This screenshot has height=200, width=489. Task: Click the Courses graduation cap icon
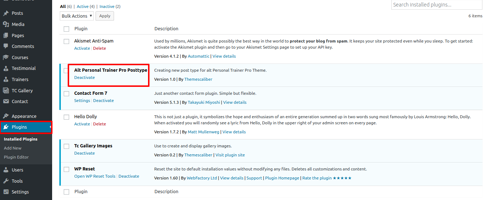6,58
